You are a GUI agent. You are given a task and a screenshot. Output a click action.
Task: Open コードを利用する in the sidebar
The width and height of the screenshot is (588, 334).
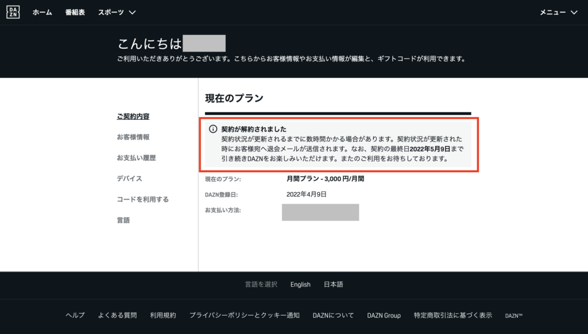(142, 200)
